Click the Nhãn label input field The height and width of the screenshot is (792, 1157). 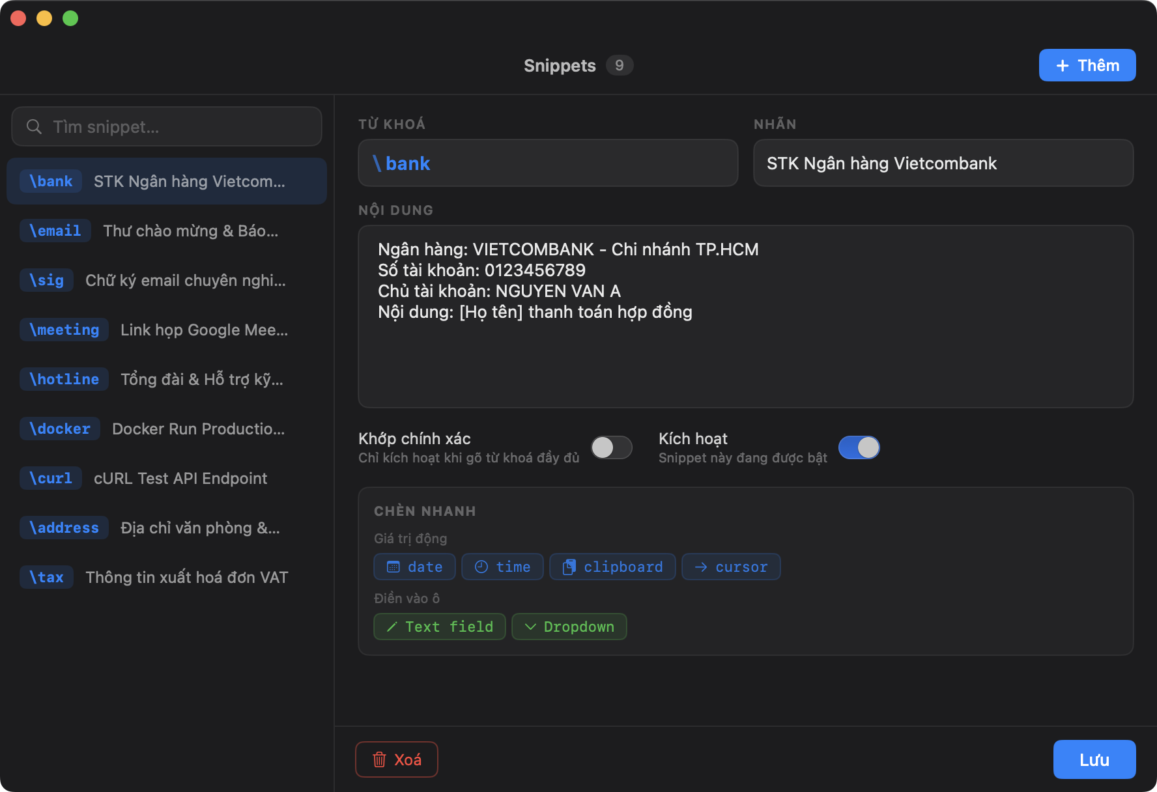coord(943,163)
